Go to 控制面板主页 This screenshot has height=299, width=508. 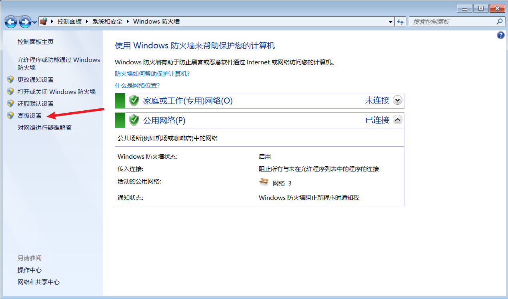[x=36, y=42]
